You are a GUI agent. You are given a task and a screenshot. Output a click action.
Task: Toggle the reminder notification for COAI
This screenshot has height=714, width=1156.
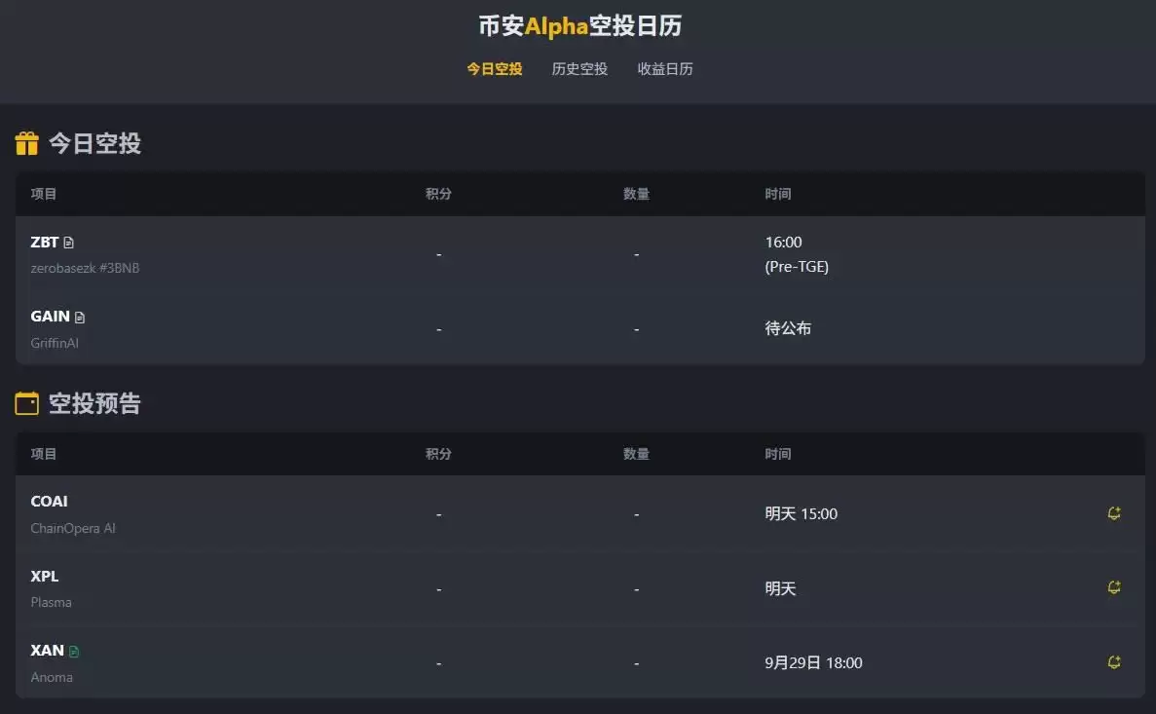pyautogui.click(x=1113, y=513)
